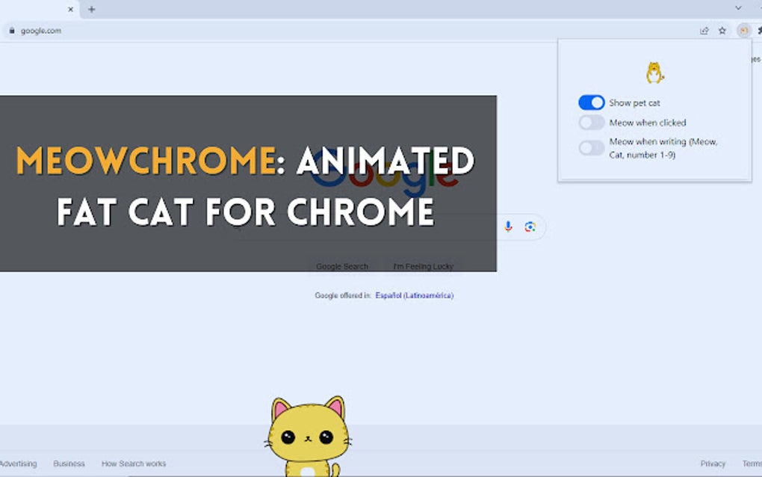Open the share icon in the toolbar
Screen dimensions: 762x477
click(x=704, y=31)
